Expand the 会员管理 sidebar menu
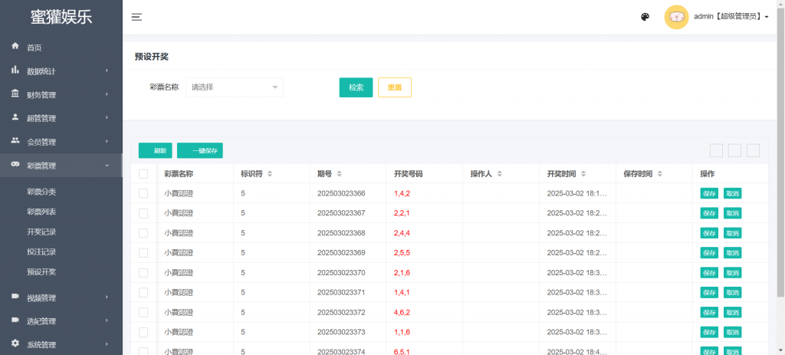The image size is (785, 355). (x=61, y=142)
